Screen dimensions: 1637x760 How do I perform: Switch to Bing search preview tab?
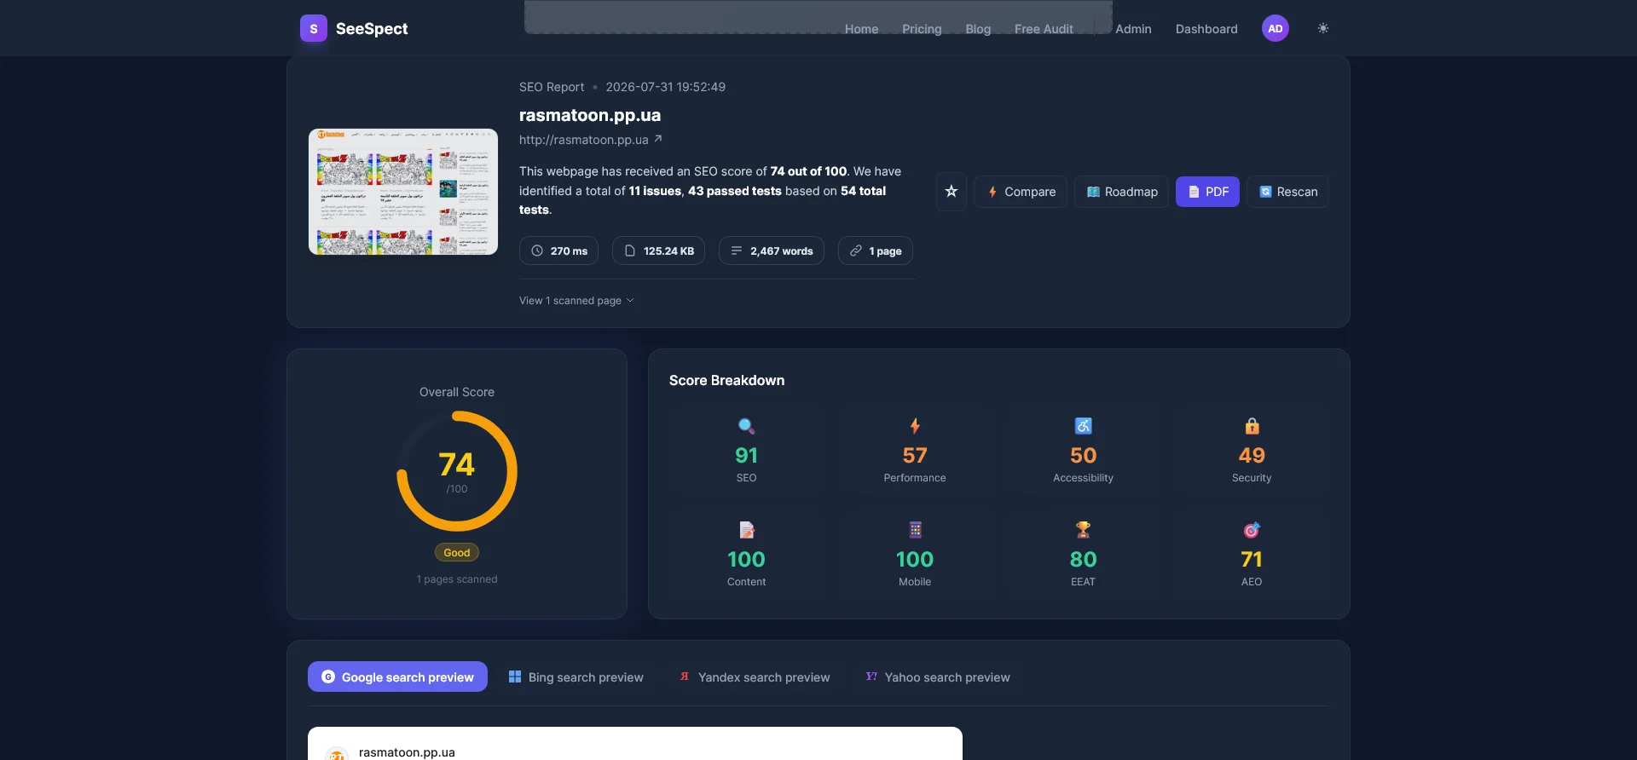pos(576,677)
